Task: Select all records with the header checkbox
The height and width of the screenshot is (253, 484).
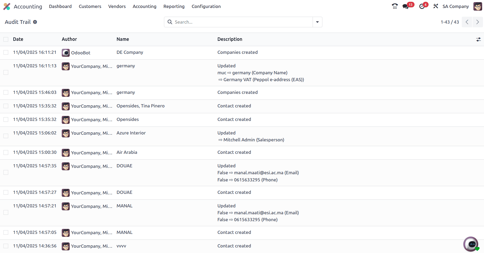Action: click(x=6, y=39)
